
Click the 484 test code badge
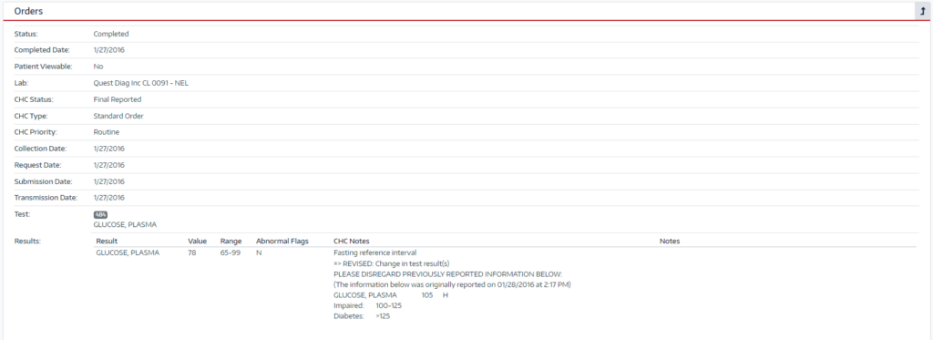tap(100, 215)
